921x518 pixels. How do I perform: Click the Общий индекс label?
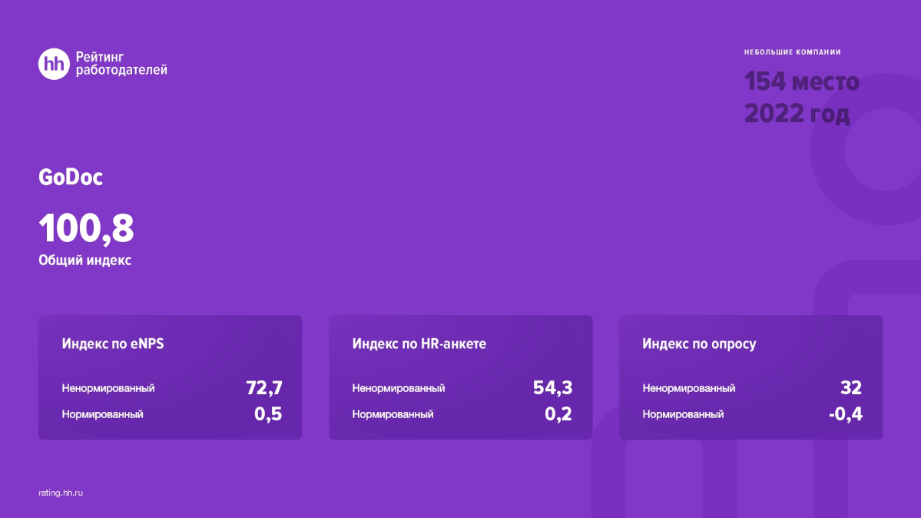[84, 261]
